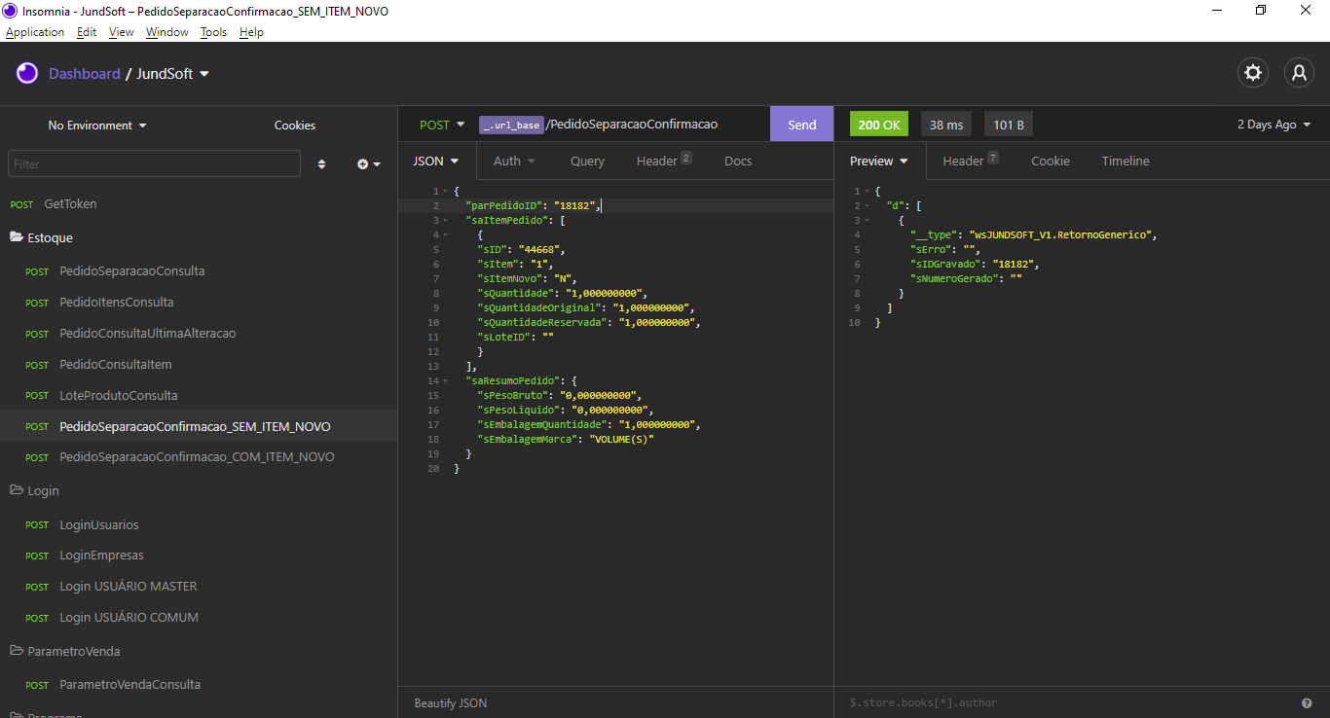Select the PedidoItensConsulta request

coord(199,302)
